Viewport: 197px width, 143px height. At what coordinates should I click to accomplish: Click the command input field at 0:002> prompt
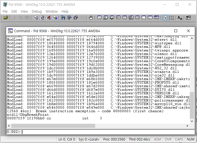(108, 132)
